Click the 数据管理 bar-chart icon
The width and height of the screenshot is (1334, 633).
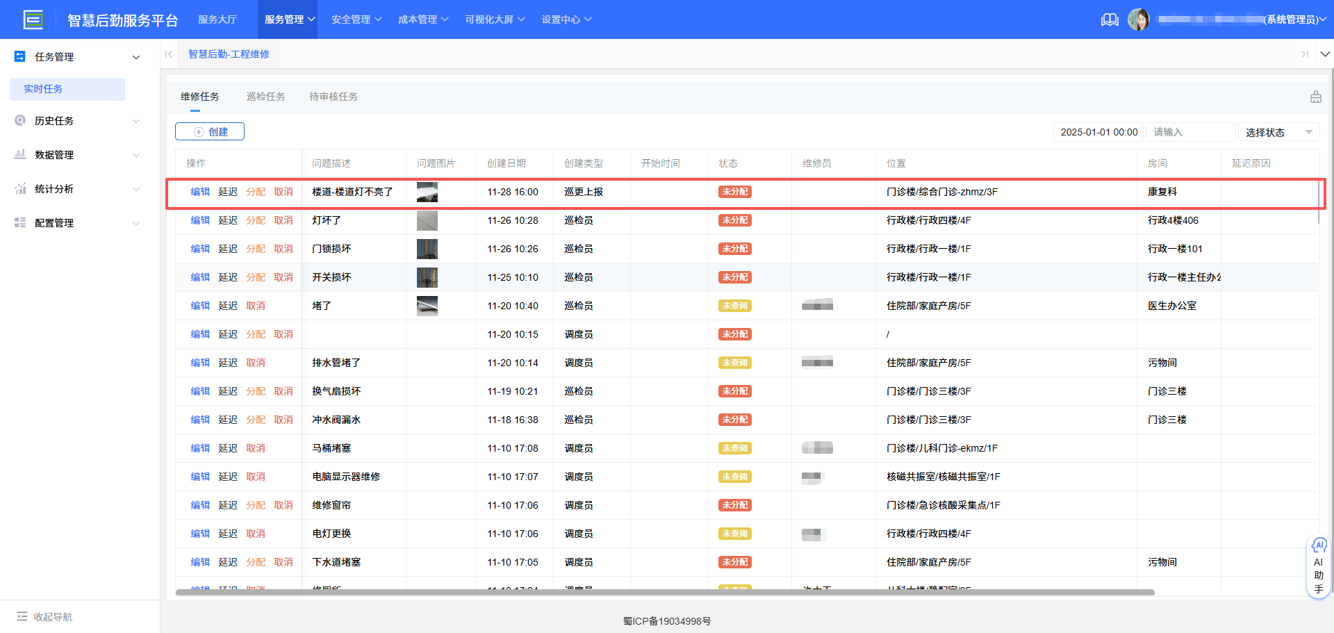click(x=20, y=154)
